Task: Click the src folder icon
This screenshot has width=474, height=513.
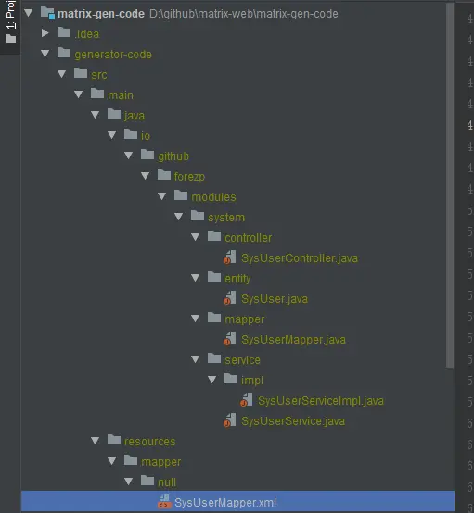Action: point(81,73)
